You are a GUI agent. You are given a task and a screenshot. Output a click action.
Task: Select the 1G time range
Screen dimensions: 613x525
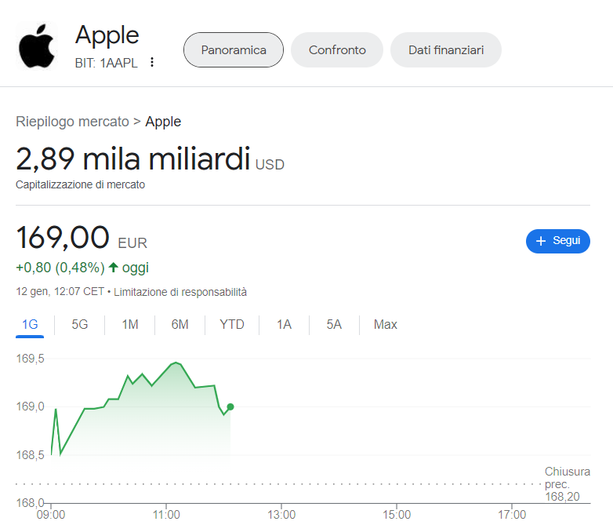point(30,325)
